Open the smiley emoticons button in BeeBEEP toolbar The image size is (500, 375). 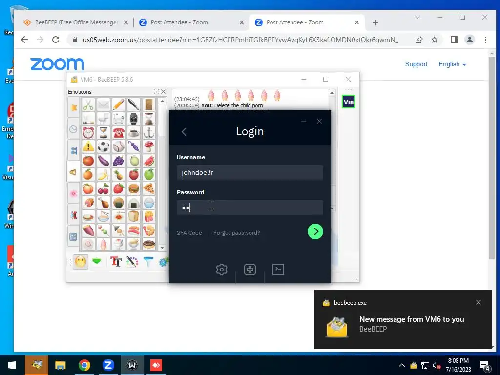81,262
